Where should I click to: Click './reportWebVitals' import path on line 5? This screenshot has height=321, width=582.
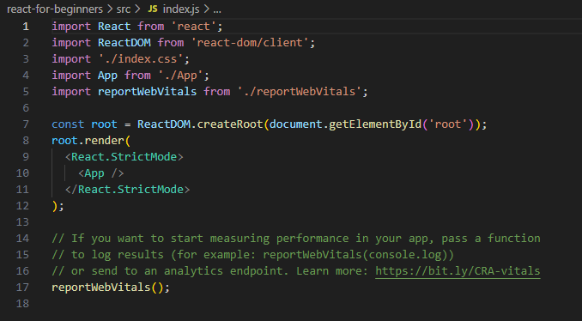click(300, 92)
